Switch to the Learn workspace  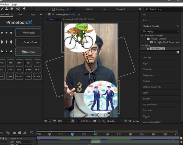pos(104,9)
